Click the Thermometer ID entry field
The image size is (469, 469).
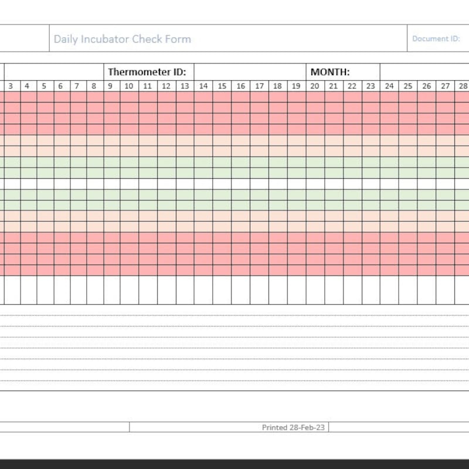tap(252, 70)
